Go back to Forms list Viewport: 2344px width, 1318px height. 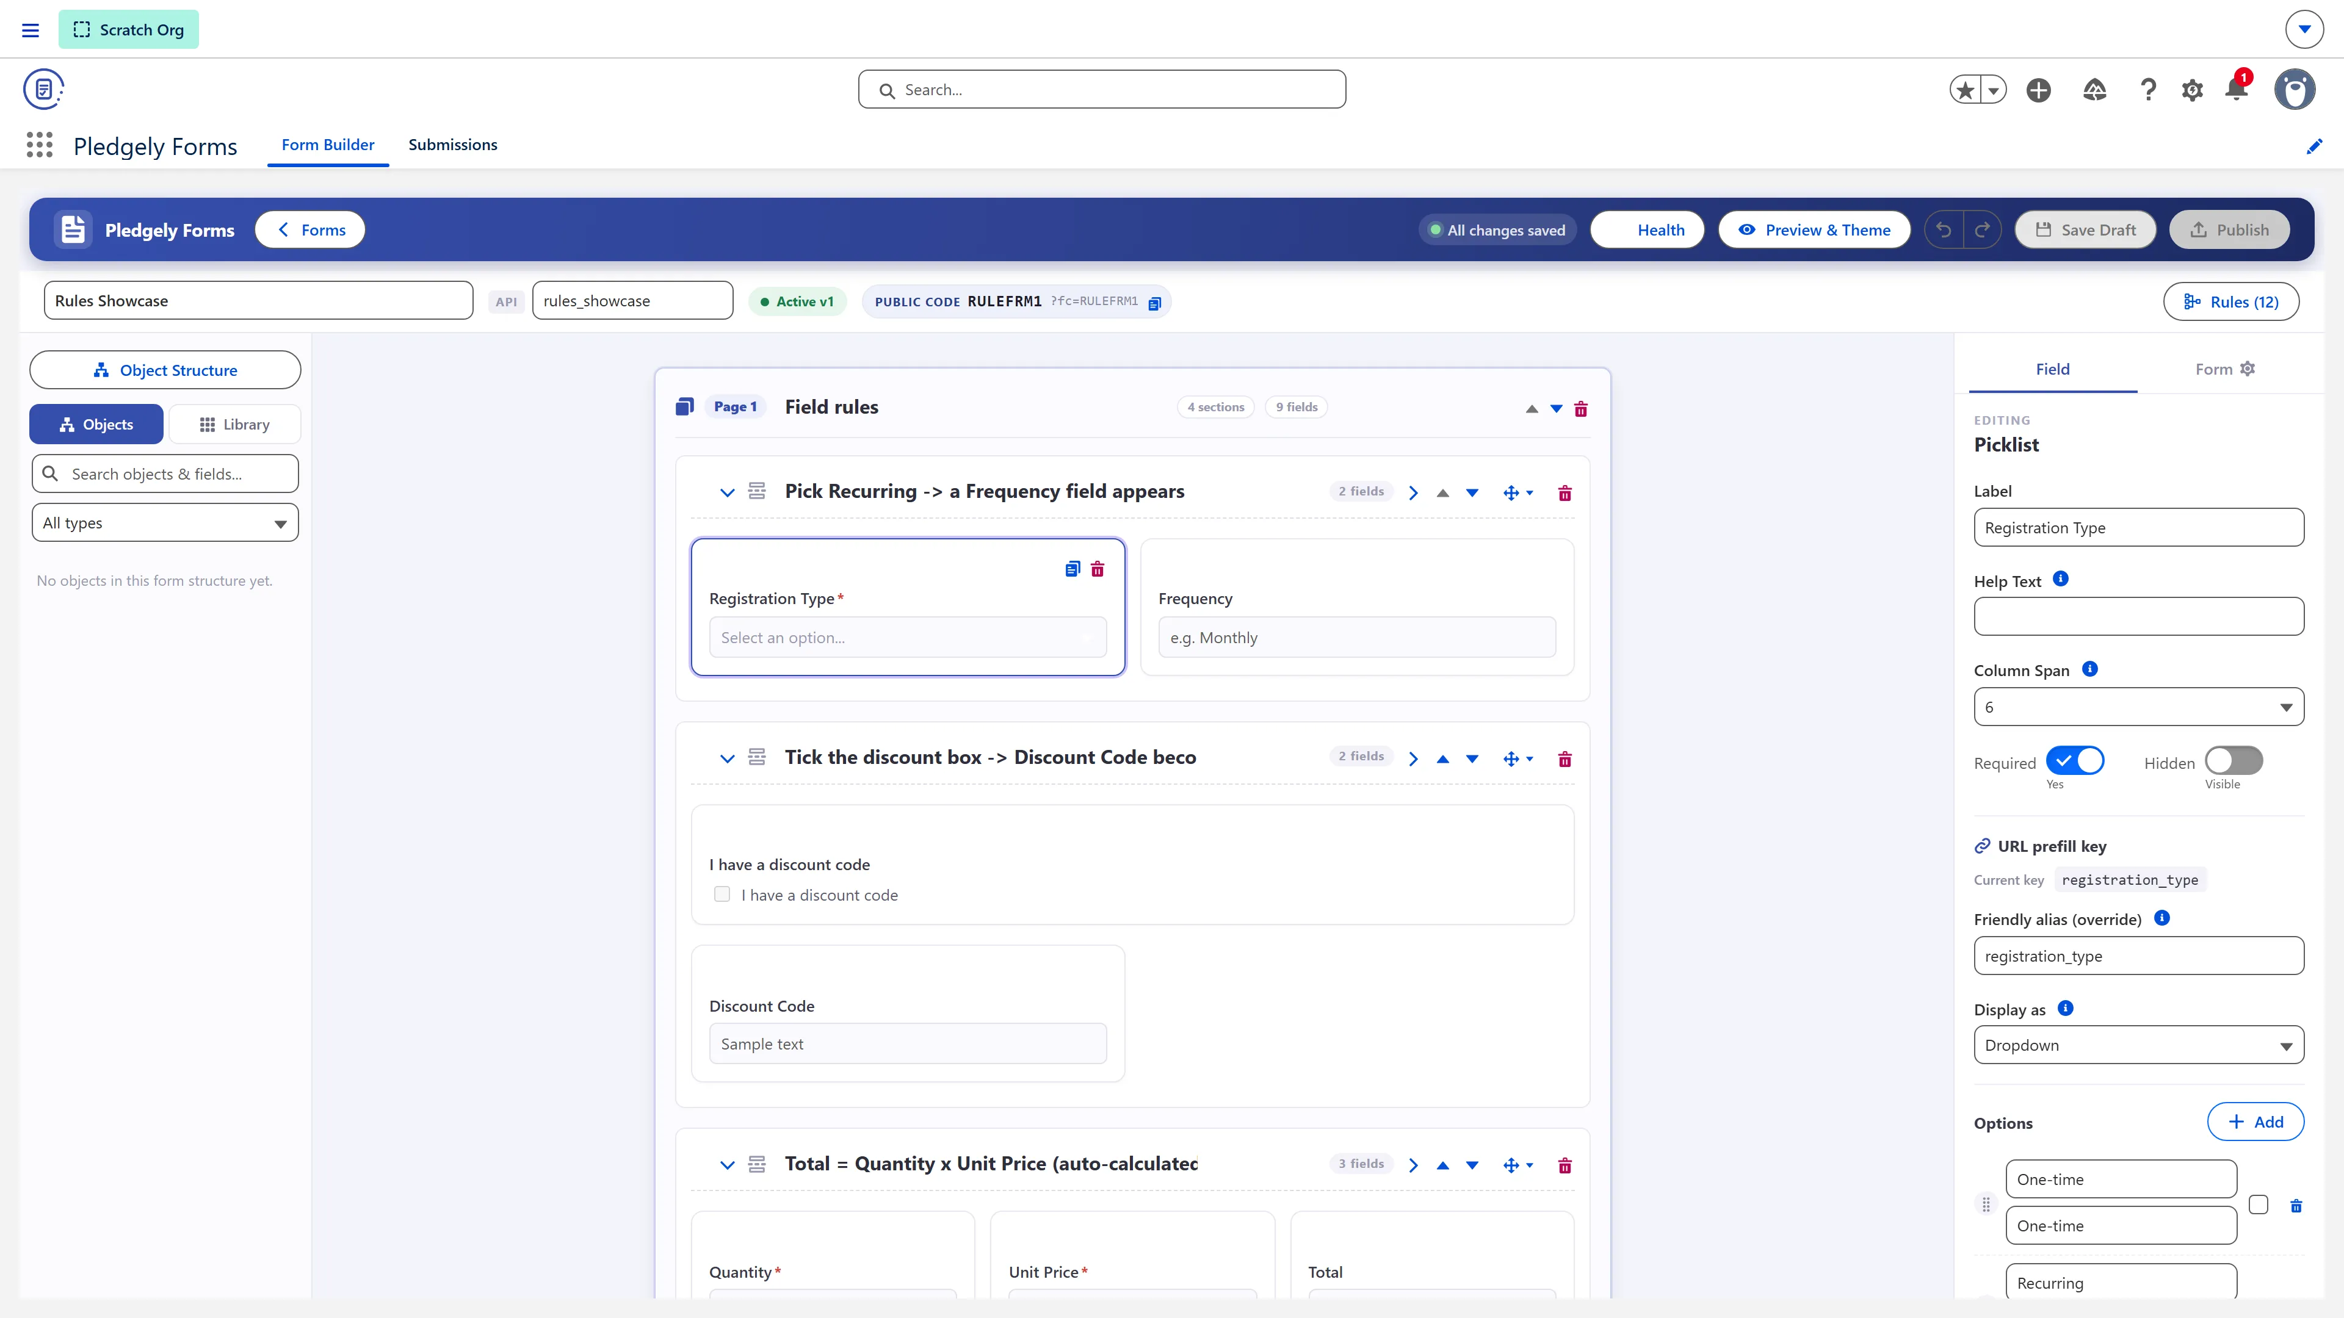pyautogui.click(x=310, y=230)
